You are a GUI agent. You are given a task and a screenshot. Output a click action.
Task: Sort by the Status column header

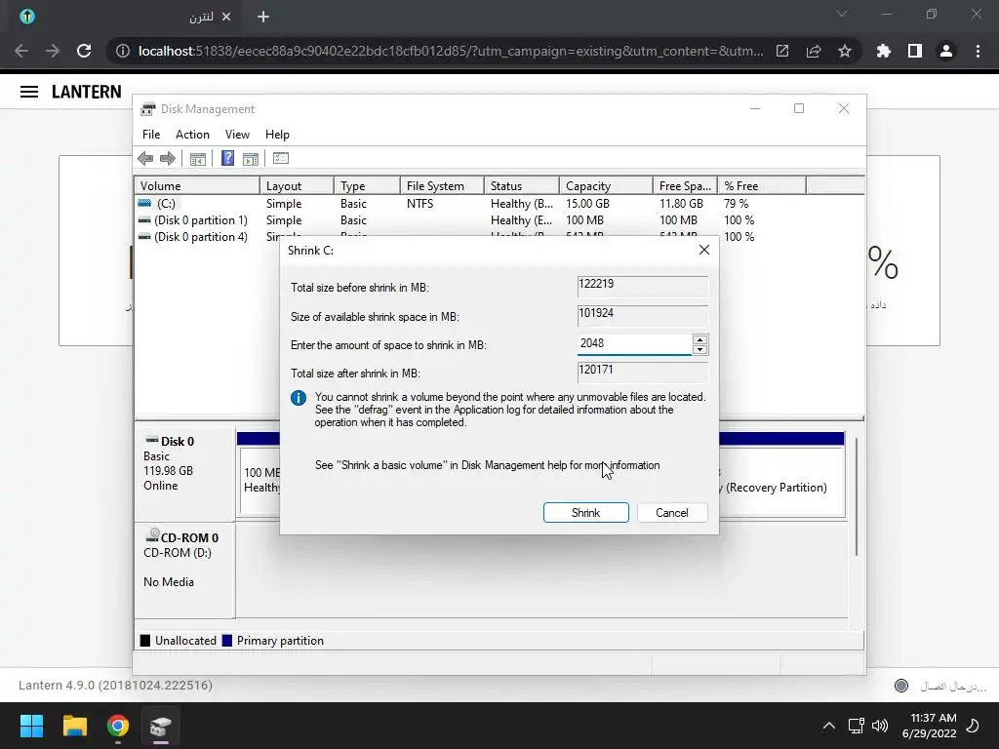pos(522,186)
